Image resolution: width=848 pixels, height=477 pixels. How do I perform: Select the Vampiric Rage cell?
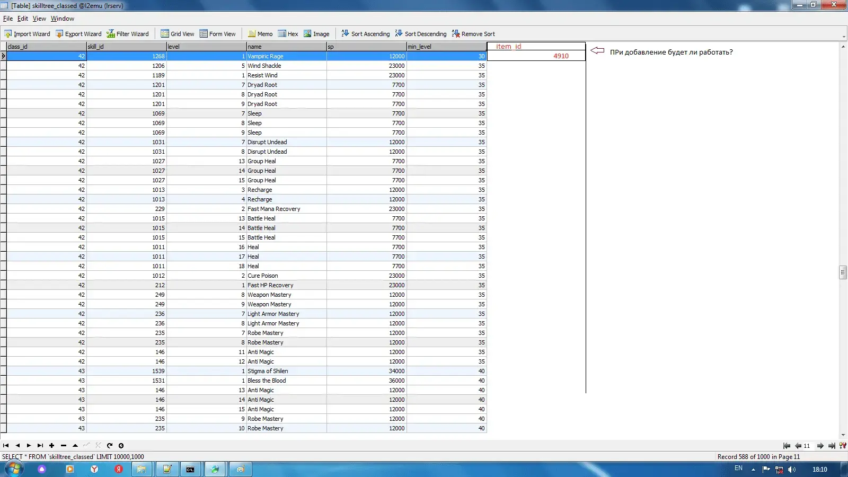click(x=287, y=56)
